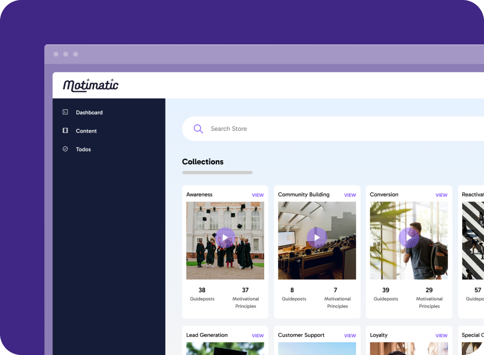Open Dashboard from the sidebar
Screen dimensions: 484x355
[x=89, y=113]
